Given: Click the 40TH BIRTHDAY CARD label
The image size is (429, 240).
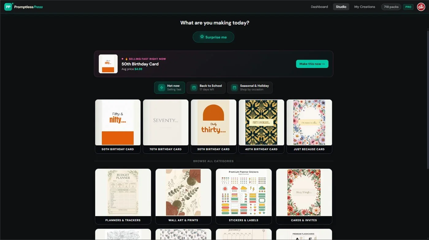Looking at the screenshot, I should pos(261,149).
